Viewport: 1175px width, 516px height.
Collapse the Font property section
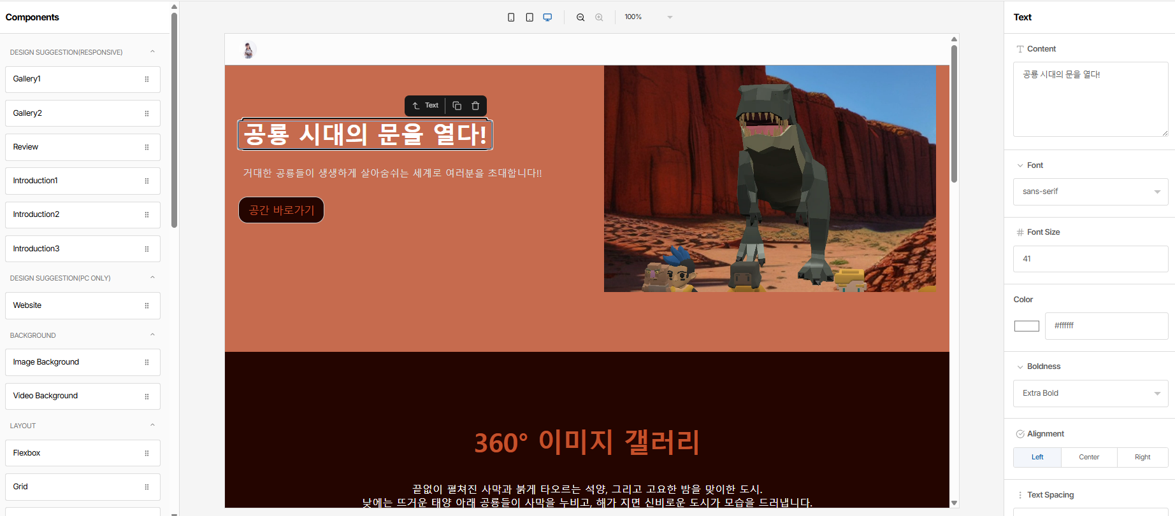point(1020,165)
